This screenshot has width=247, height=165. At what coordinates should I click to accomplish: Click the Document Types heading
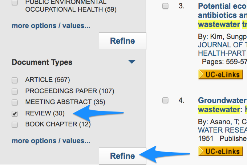point(42,62)
